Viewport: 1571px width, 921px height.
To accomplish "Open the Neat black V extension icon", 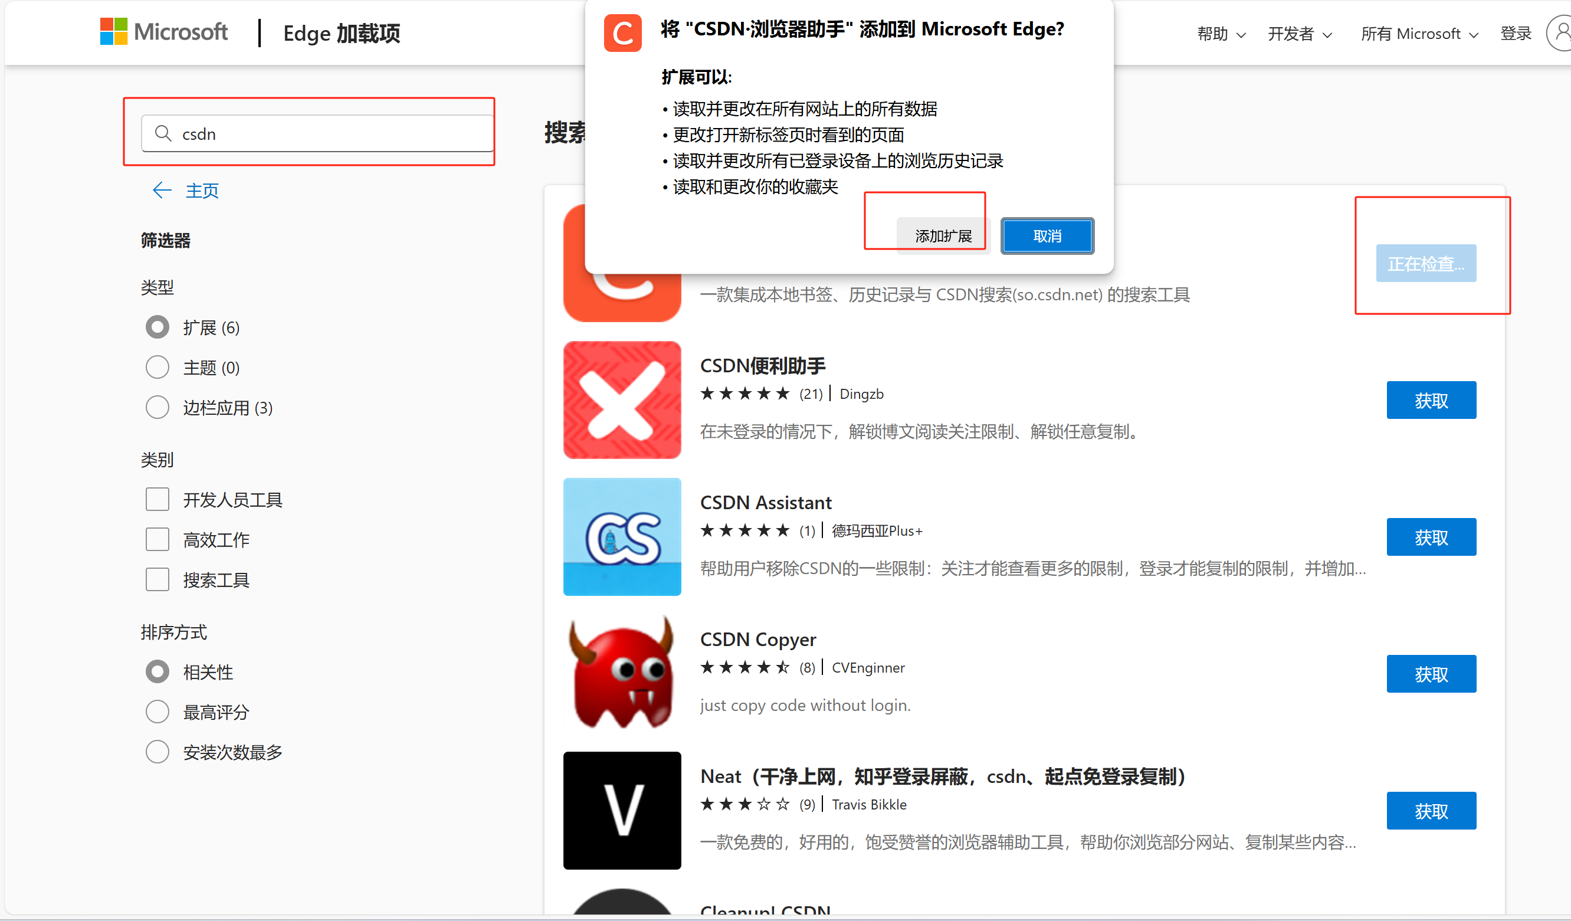I will pos(622,810).
